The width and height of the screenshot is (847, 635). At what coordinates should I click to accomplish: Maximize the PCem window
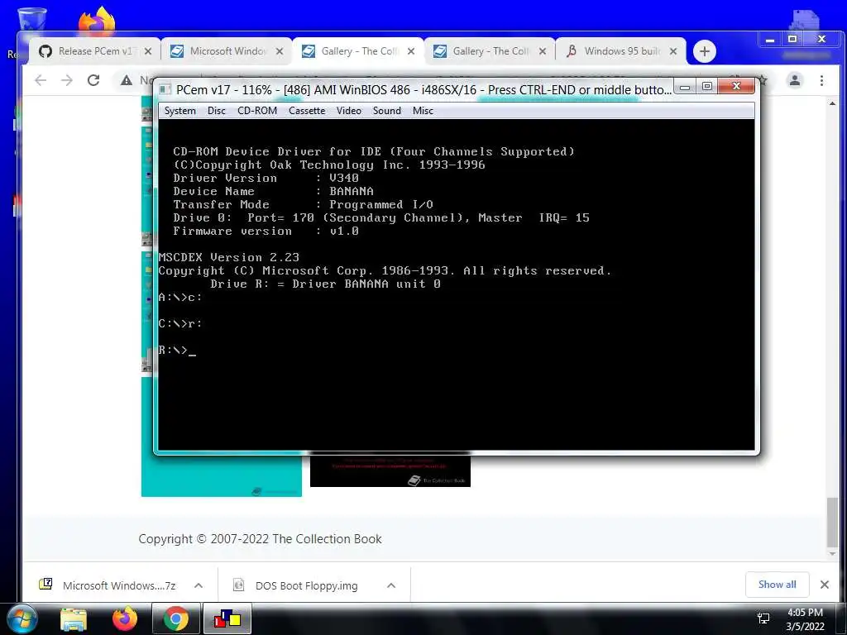pos(706,87)
